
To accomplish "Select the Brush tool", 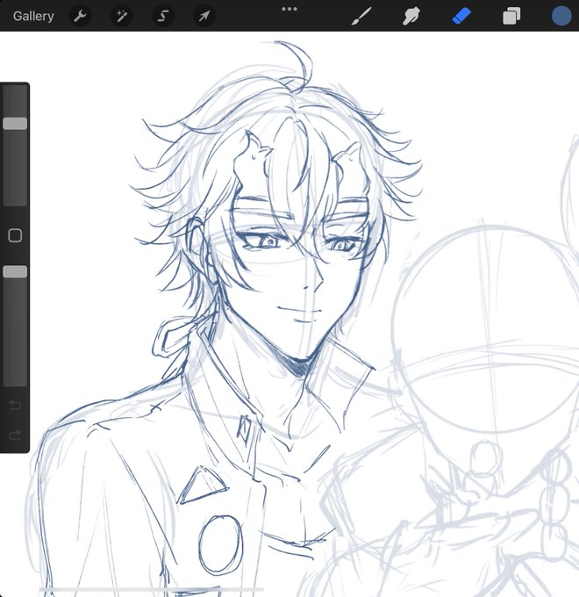I will tap(361, 17).
